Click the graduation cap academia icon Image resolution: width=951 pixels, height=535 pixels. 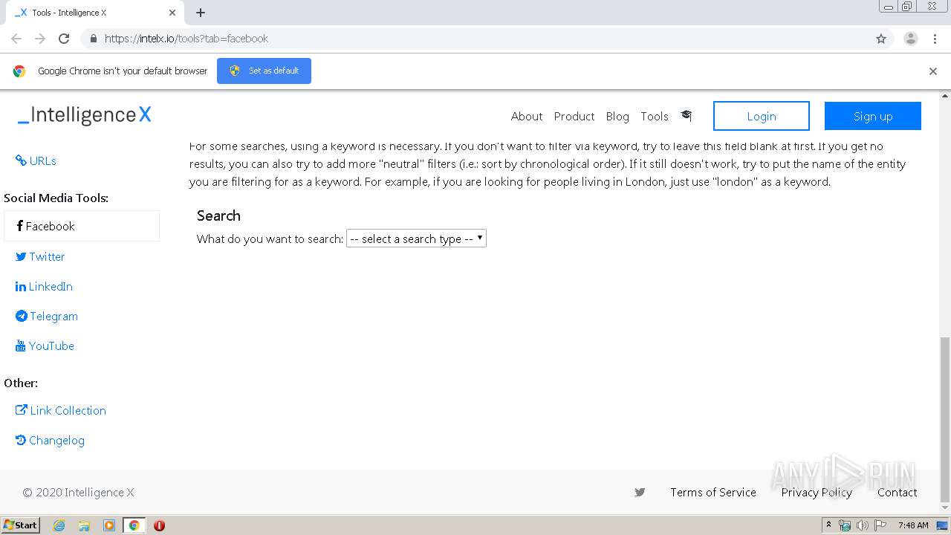(686, 115)
